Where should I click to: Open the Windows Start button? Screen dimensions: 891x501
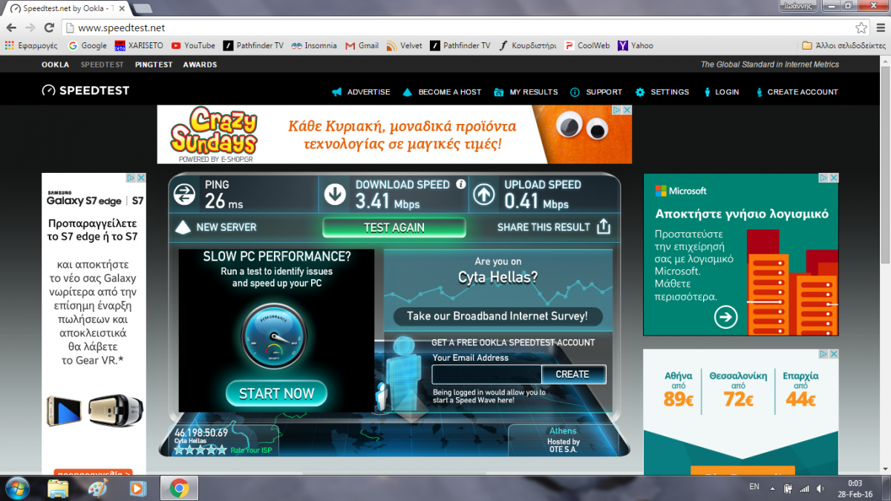pyautogui.click(x=16, y=488)
